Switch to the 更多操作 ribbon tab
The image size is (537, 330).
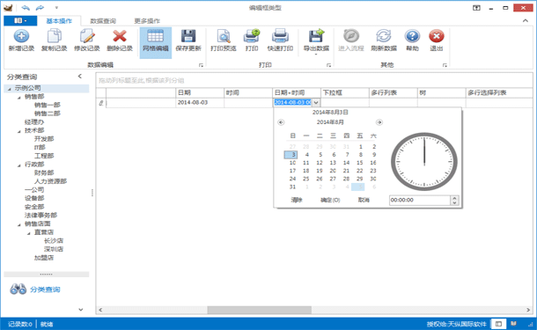(147, 21)
